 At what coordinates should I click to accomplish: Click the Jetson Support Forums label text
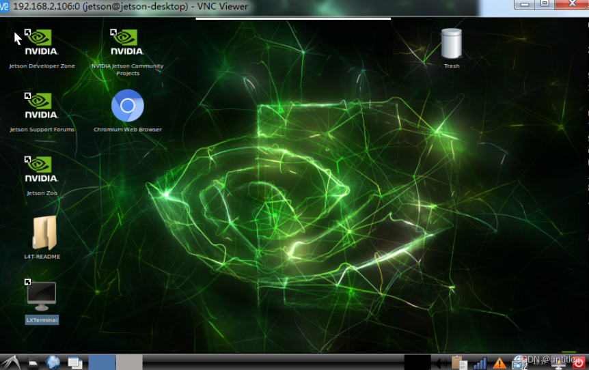click(x=42, y=130)
